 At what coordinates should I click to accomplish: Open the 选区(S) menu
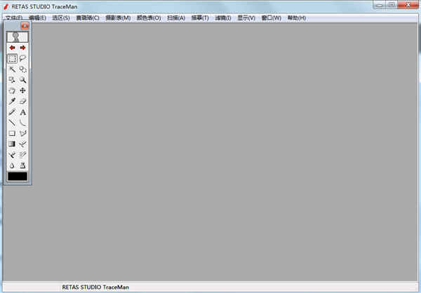[x=61, y=18]
